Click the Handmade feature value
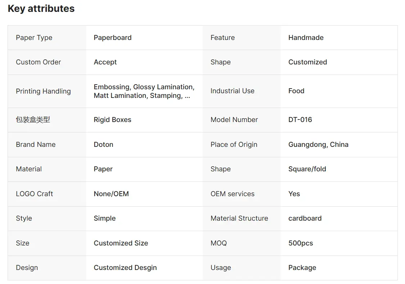Screen dimensions: 405x284 point(306,38)
